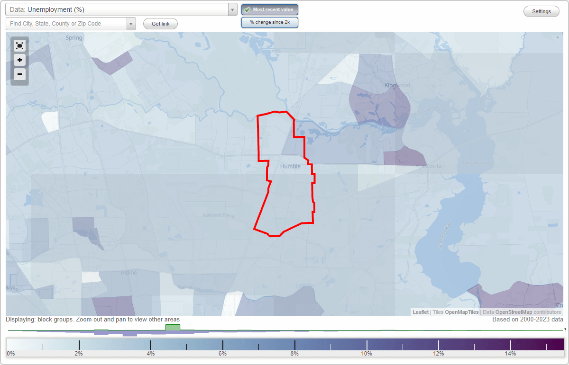Click the 'Get link' button

(160, 23)
